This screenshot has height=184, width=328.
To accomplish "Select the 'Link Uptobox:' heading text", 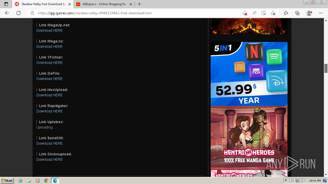I will point(51,122).
